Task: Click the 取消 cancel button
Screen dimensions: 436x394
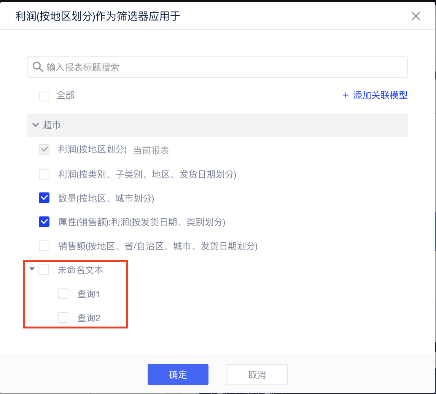Action: tap(257, 375)
